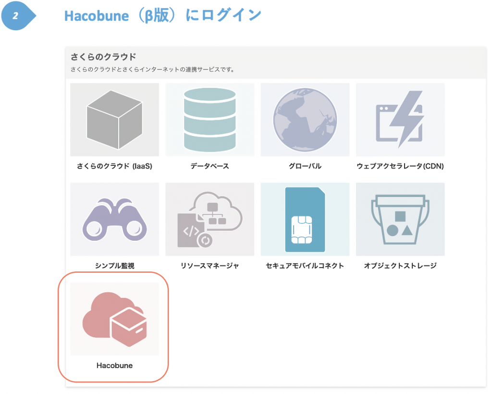The width and height of the screenshot is (492, 394).
Task: Click the さくらのクラウド panel heading
Action: point(103,57)
